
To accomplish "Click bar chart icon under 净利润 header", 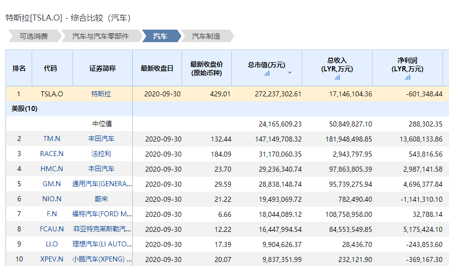I will 408,77.
